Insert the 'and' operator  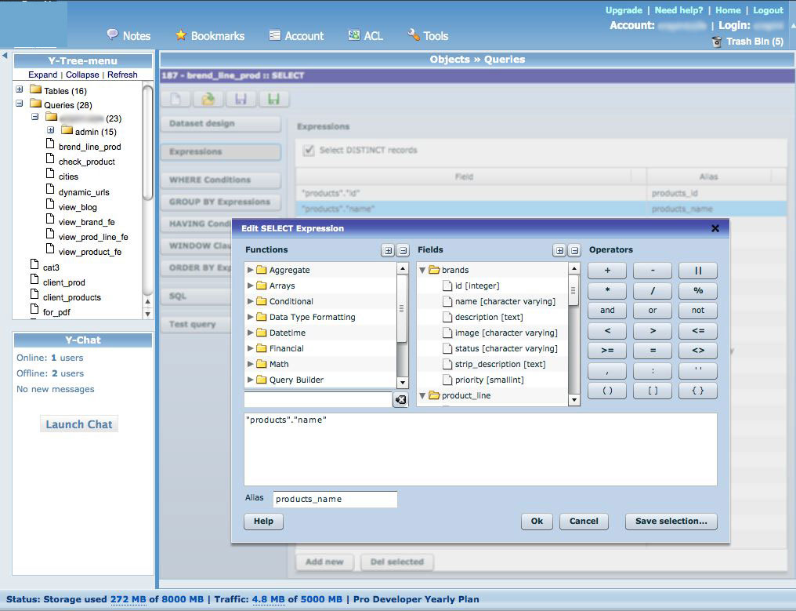pos(607,311)
